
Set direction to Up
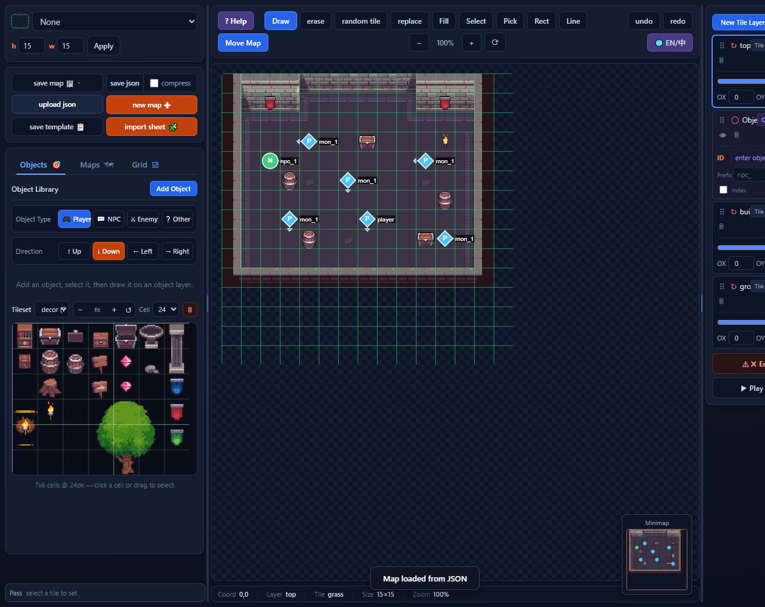pyautogui.click(x=74, y=251)
